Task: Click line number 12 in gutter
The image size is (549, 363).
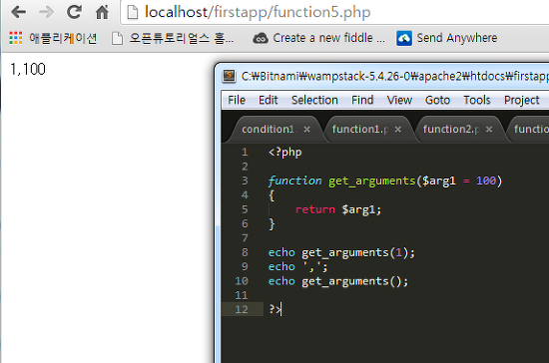Action: pyautogui.click(x=242, y=309)
